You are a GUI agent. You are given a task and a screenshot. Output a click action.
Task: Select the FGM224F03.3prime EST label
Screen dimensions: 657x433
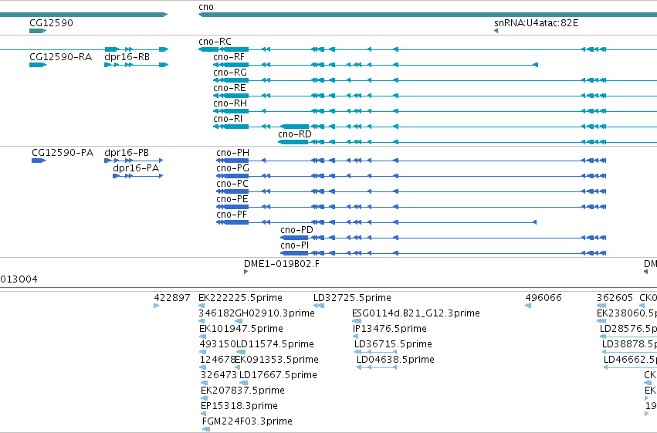(x=247, y=422)
